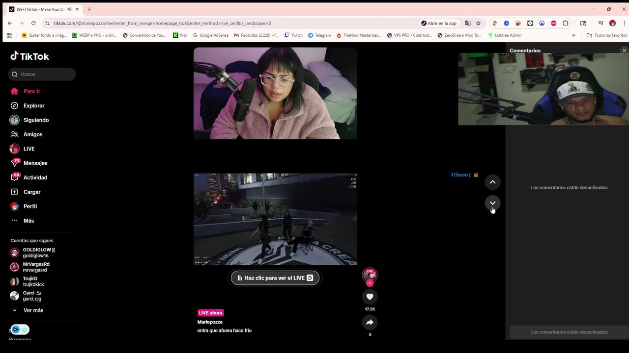Click the TikTok logo
Image resolution: width=629 pixels, height=353 pixels.
coord(29,56)
